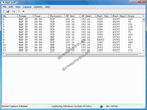Maximize the NGS Sniff window
Screen dimensions: 147x110
coord(136,2)
